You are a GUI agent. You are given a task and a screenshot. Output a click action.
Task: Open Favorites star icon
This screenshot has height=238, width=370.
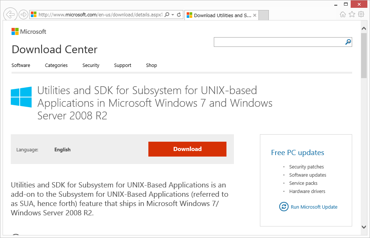[352, 15]
